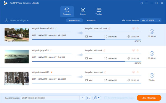Viewport: 166px width, 103px height.
Task: Rename output snow.mp4 with pencil icon
Action: tap(105, 72)
